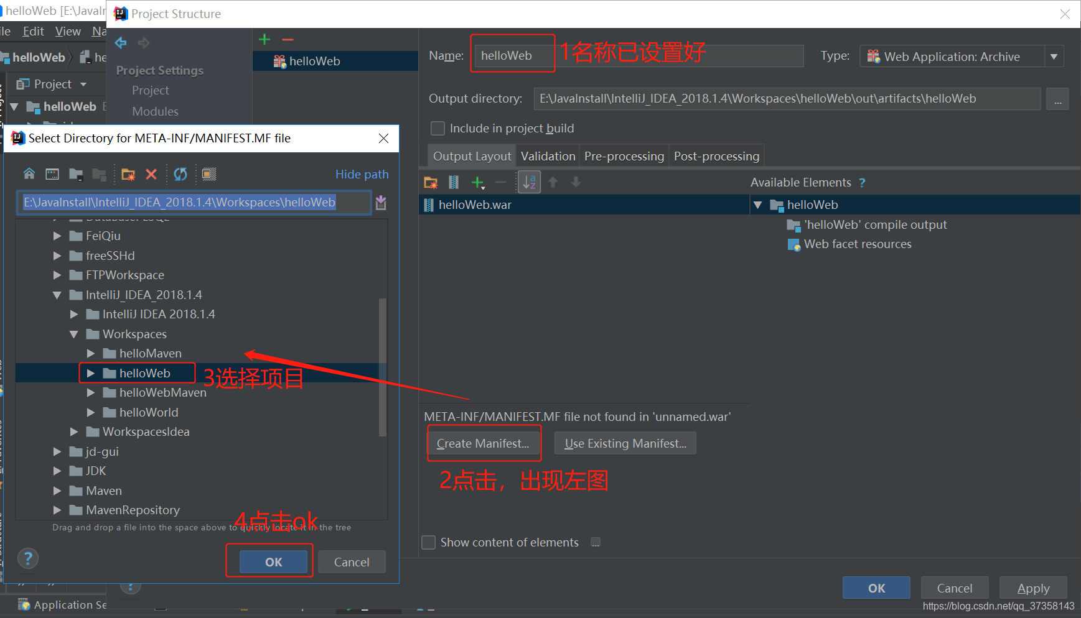Expand freeSSHd folder node
1081x618 pixels.
(x=57, y=256)
